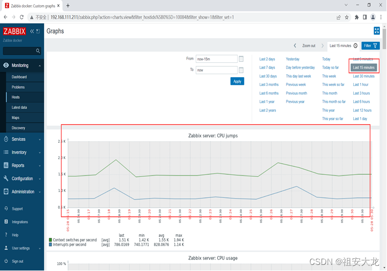Select the Last 12 hours range
The width and height of the screenshot is (387, 271).
(x=362, y=110)
